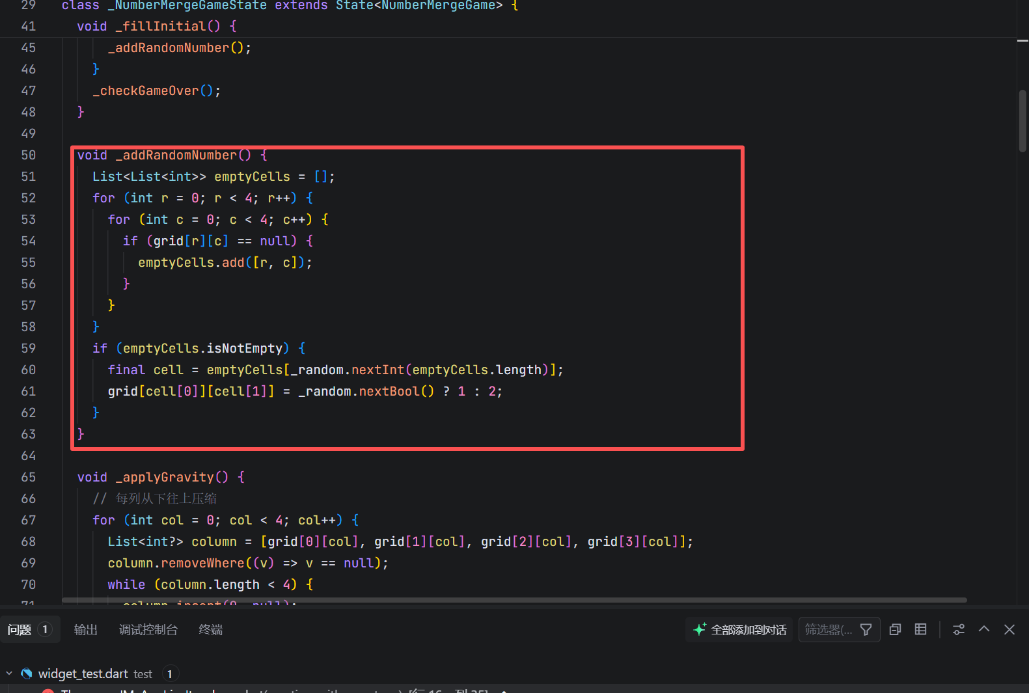Screen dimensions: 1029x693
Task: Click 'column.removeWhere((v) => v == null);' line
Action: [x=248, y=563]
